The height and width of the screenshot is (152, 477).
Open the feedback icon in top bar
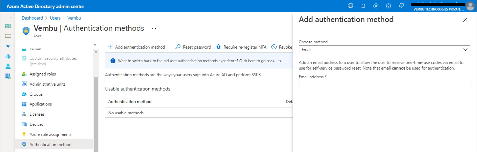coord(401,6)
